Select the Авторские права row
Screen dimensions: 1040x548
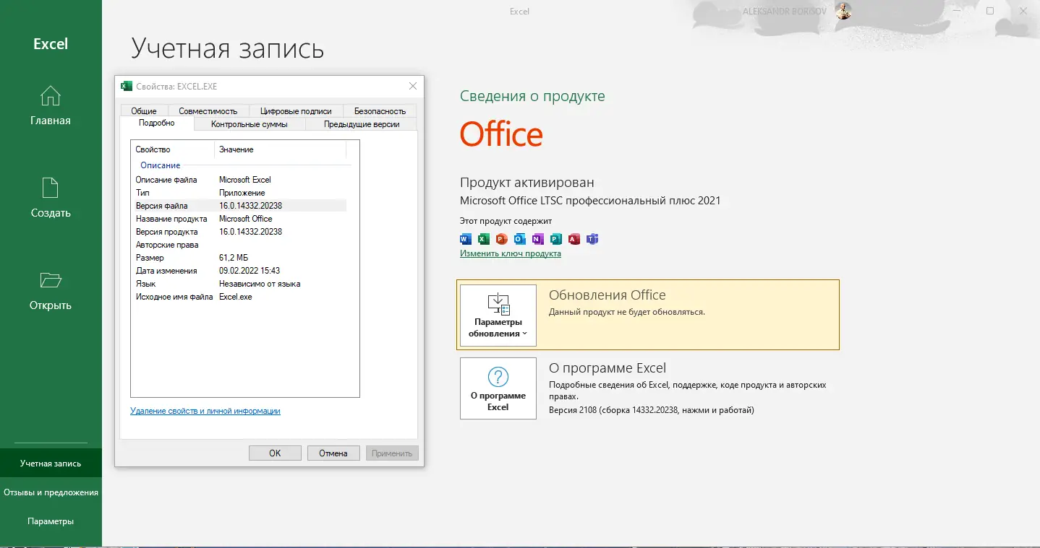239,245
